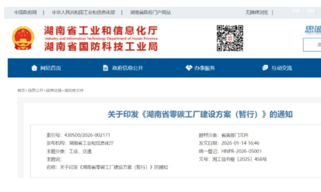
Task: Click the document icon beside 政府信息公开
Action: 106,68
